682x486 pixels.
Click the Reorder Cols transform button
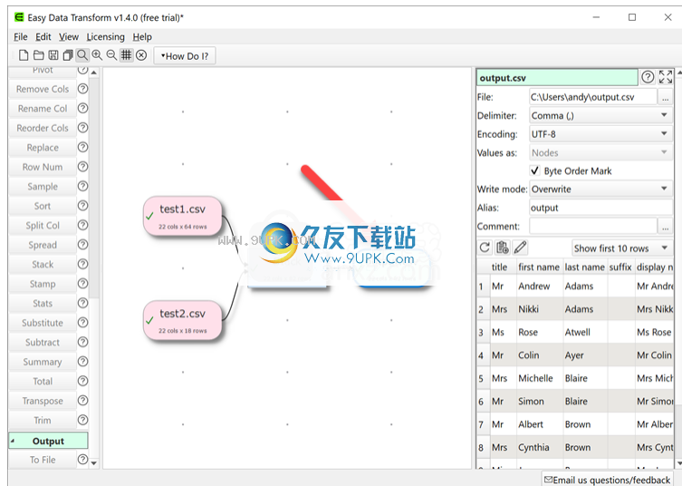(43, 129)
